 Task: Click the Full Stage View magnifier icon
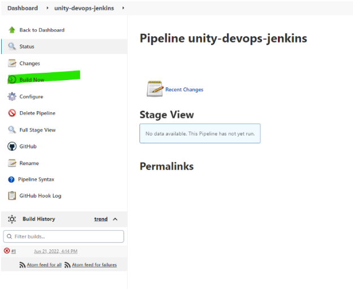(x=12, y=130)
